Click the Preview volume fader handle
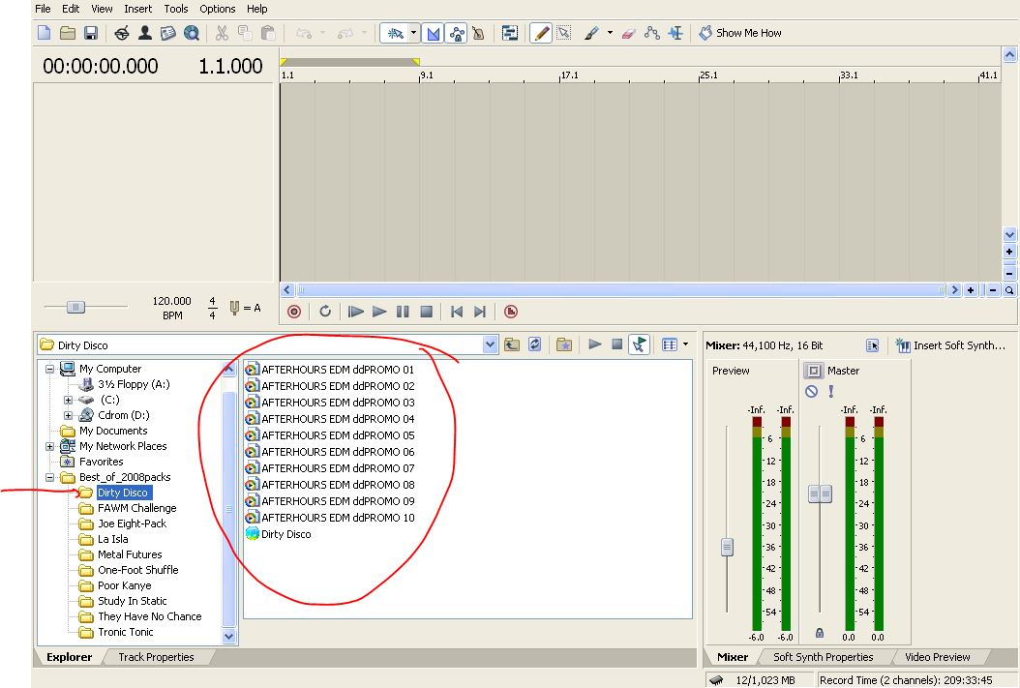This screenshot has height=688, width=1020. 727,547
